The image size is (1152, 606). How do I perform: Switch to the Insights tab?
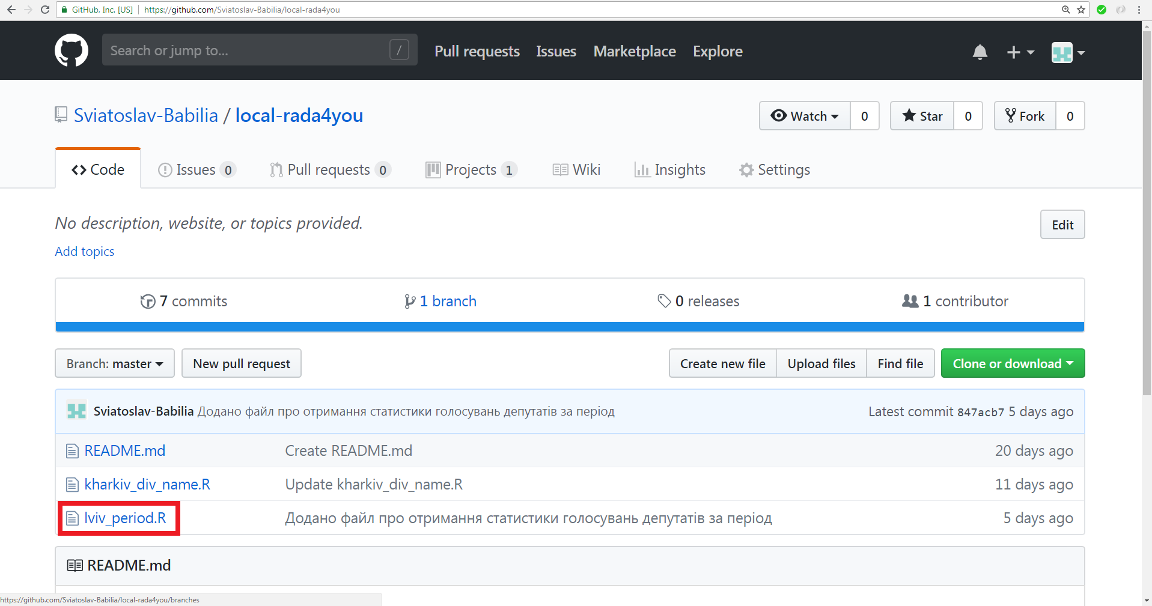[x=670, y=170]
